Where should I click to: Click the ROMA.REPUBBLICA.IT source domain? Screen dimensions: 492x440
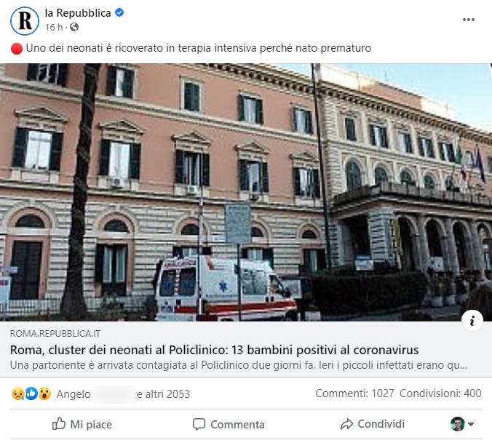[55, 333]
